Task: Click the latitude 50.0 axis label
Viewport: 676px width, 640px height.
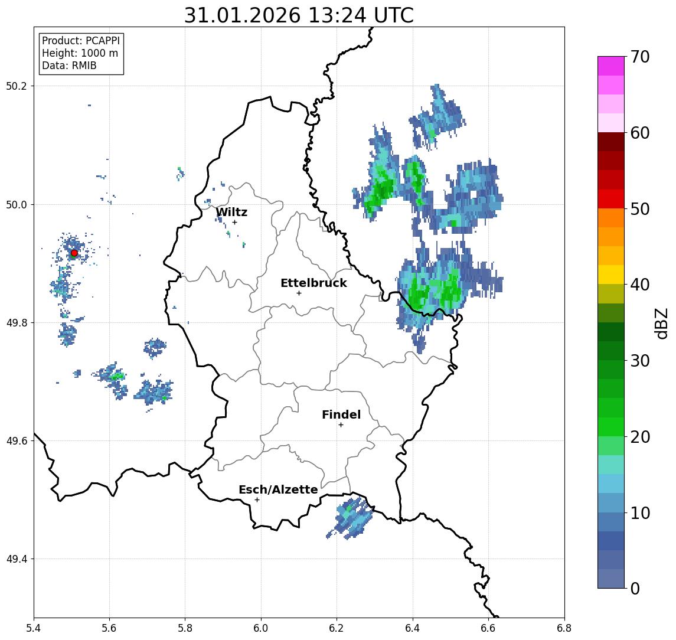Action: click(17, 204)
